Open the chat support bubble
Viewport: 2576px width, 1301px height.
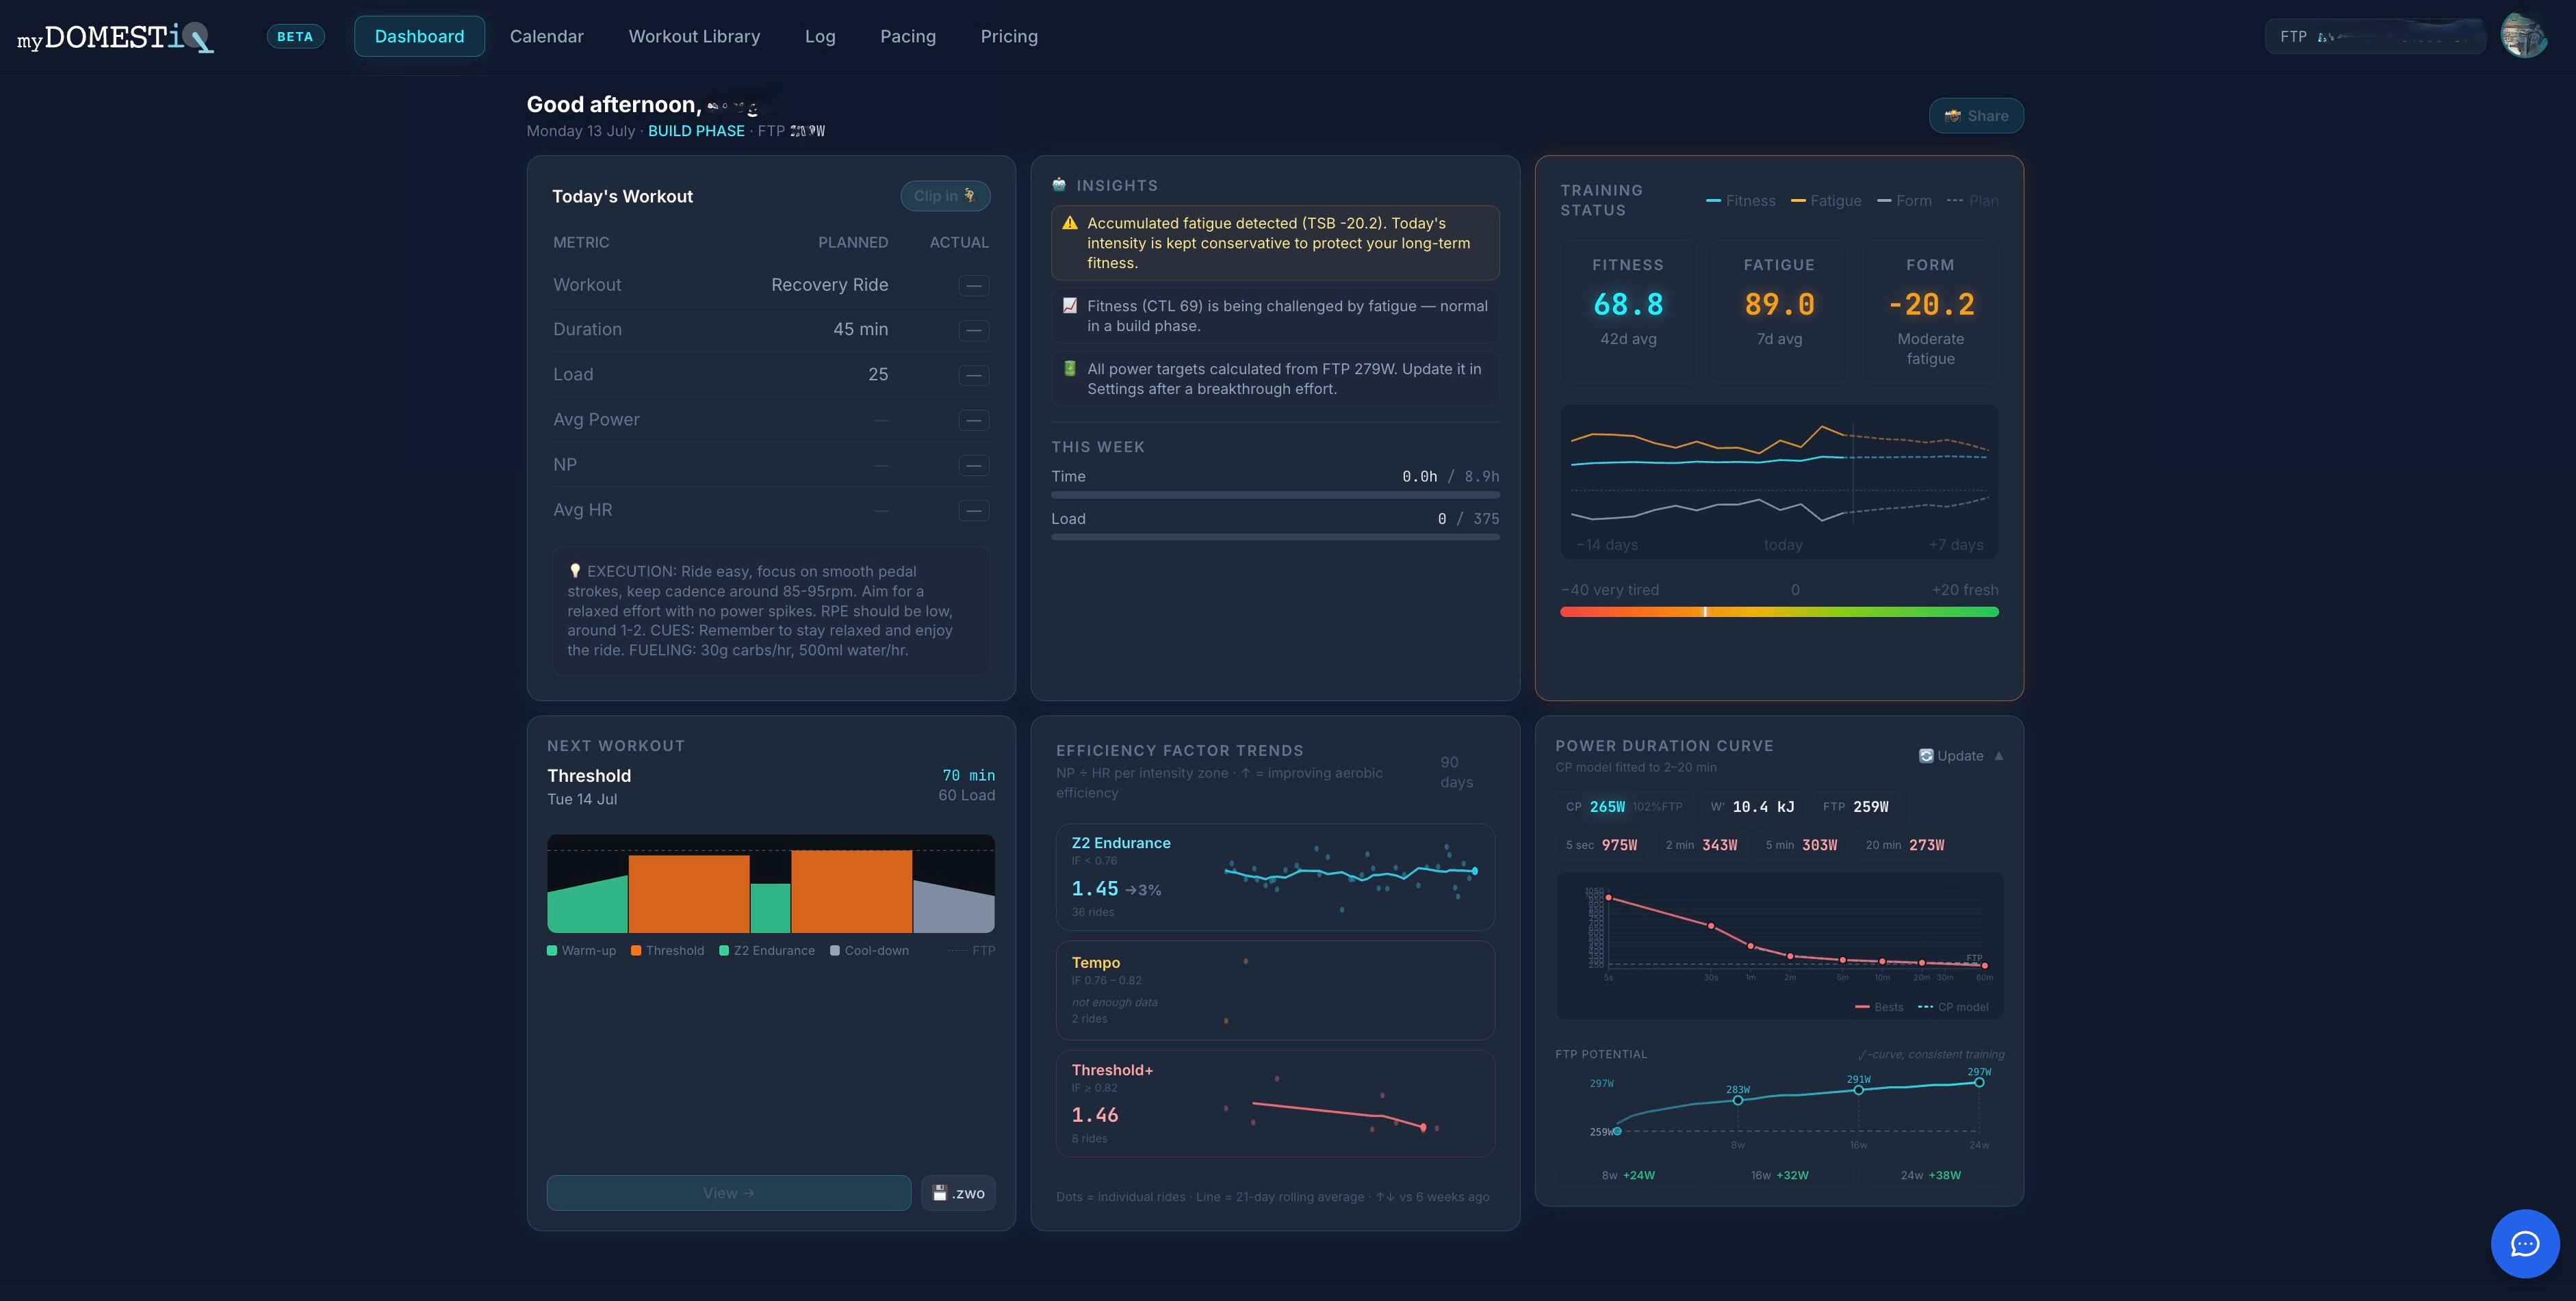[2524, 1243]
